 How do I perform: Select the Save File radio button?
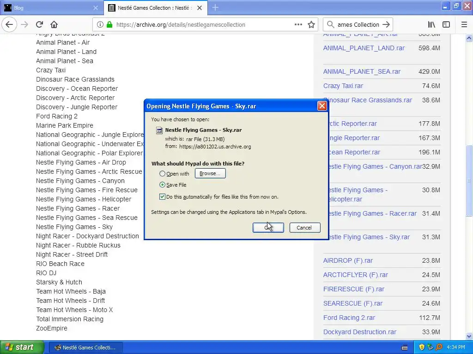[162, 185]
